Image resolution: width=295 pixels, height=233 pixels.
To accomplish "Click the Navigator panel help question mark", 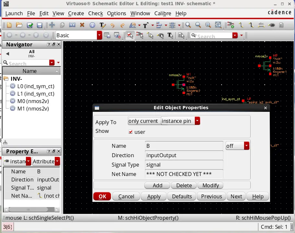I will click(x=49, y=44).
